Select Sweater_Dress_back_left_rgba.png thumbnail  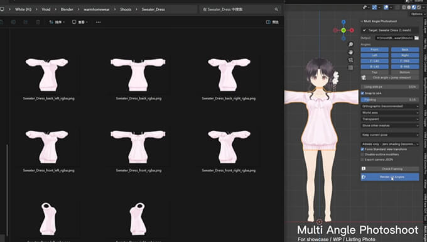47,74
